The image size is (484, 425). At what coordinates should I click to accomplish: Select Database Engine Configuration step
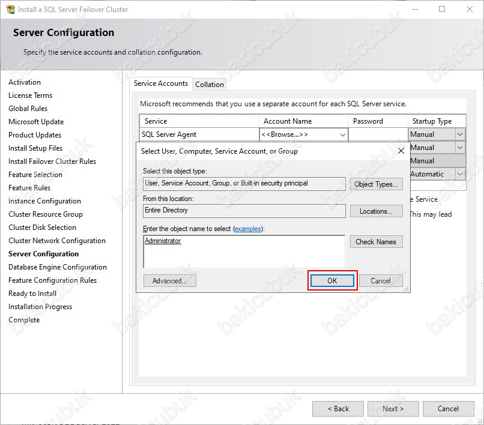58,267
